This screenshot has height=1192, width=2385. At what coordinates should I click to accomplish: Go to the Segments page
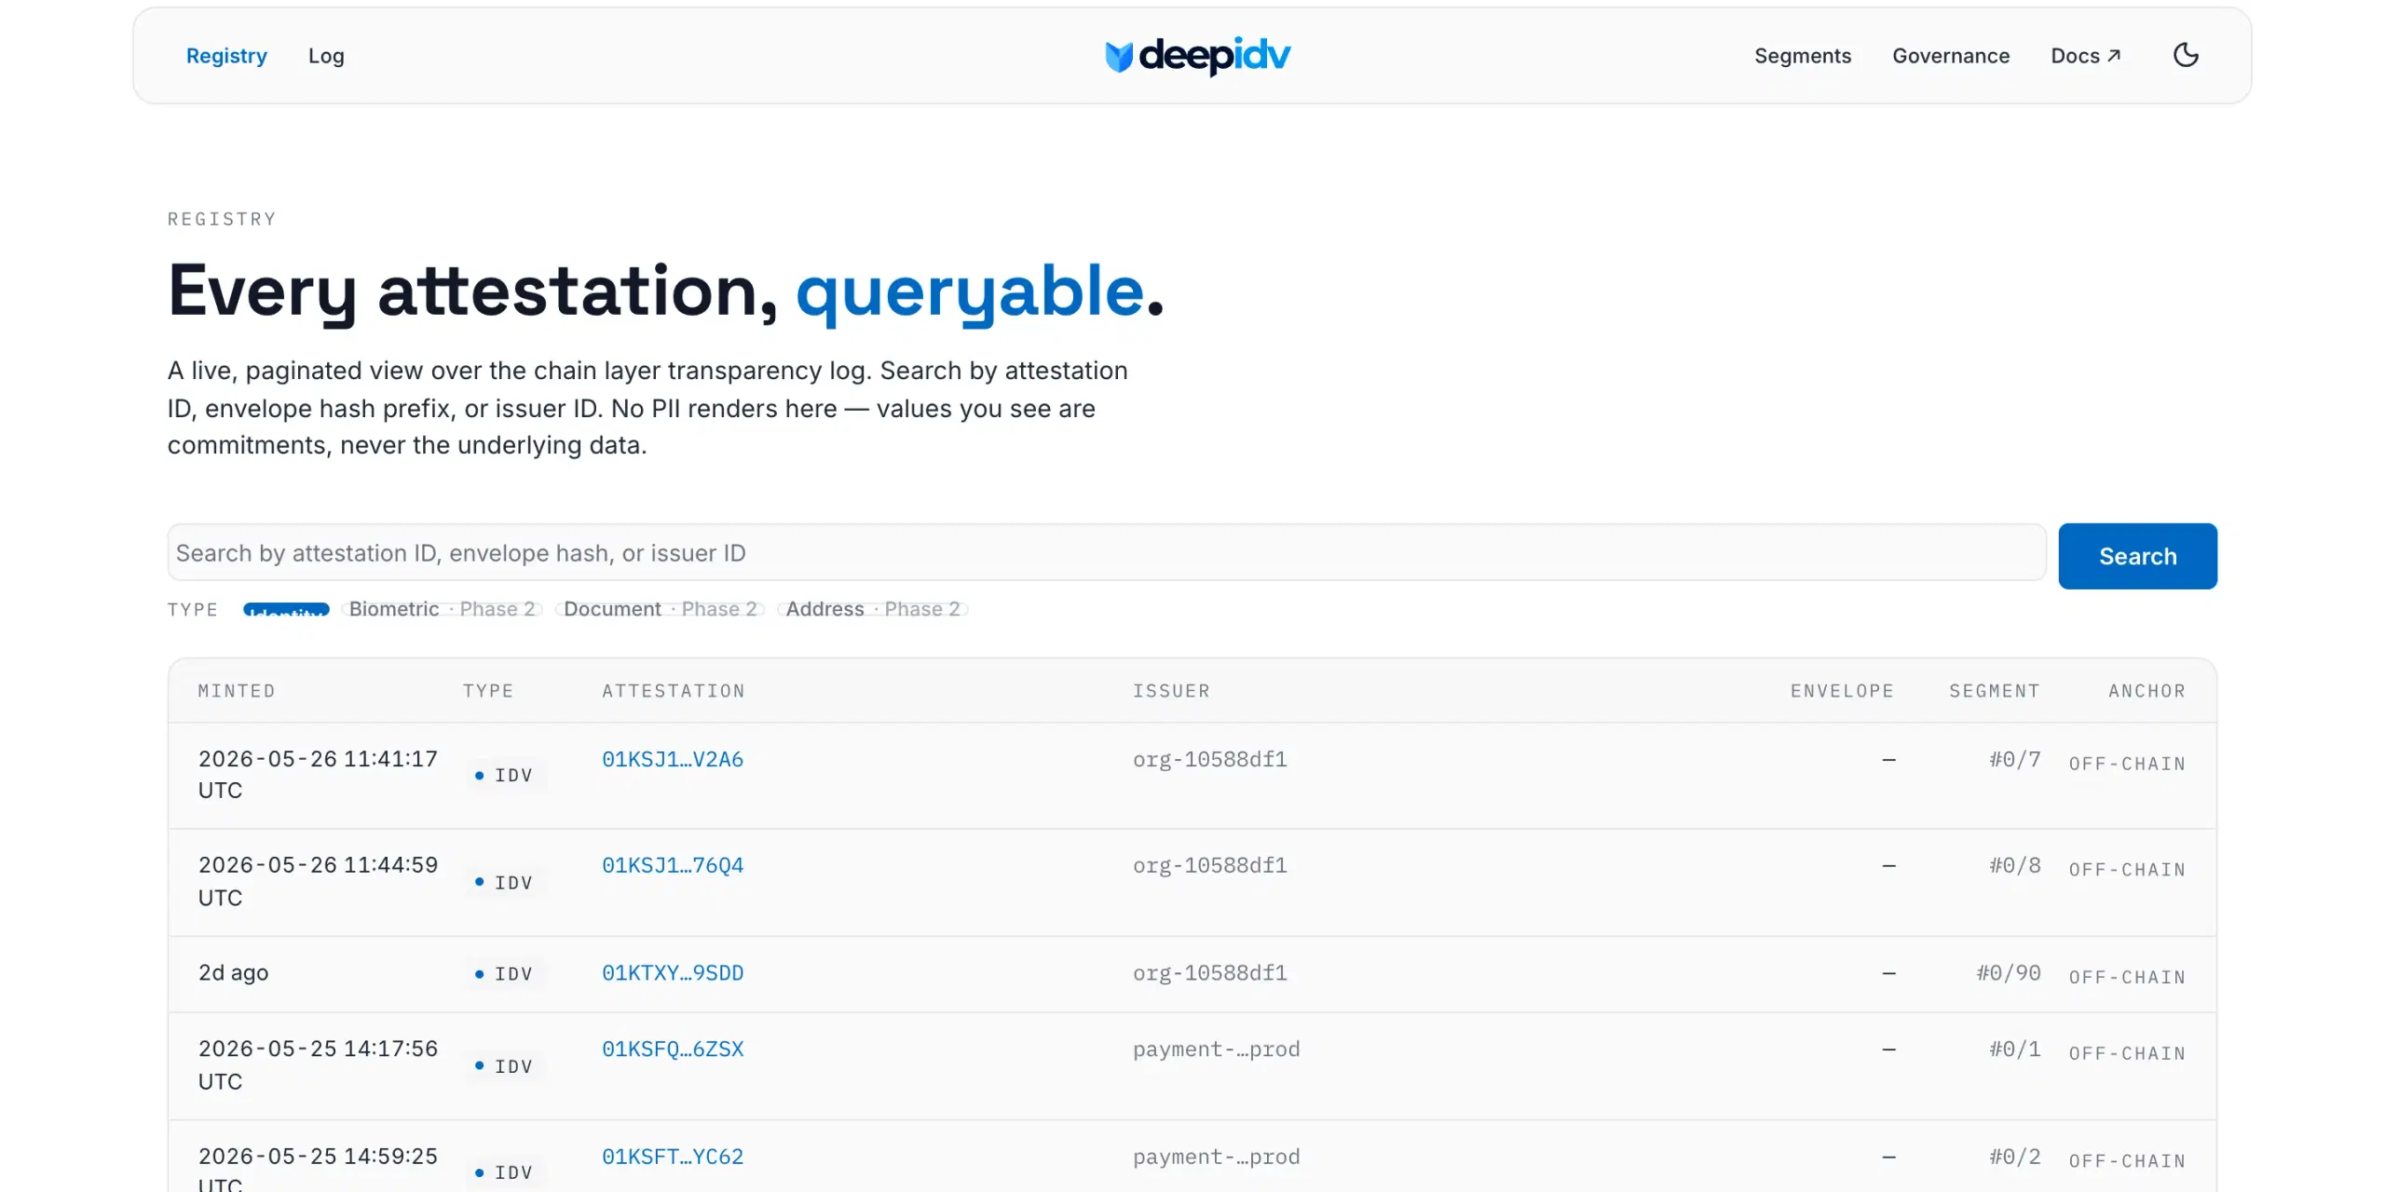[1803, 56]
